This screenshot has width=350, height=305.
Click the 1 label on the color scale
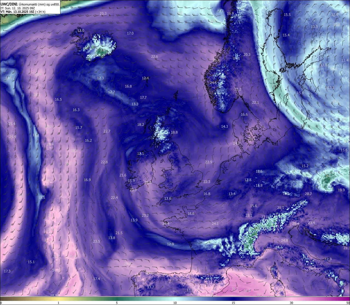click(59, 303)
